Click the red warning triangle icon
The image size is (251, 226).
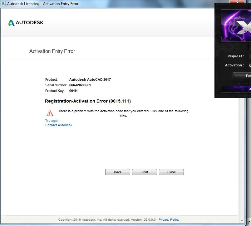pos(50,113)
